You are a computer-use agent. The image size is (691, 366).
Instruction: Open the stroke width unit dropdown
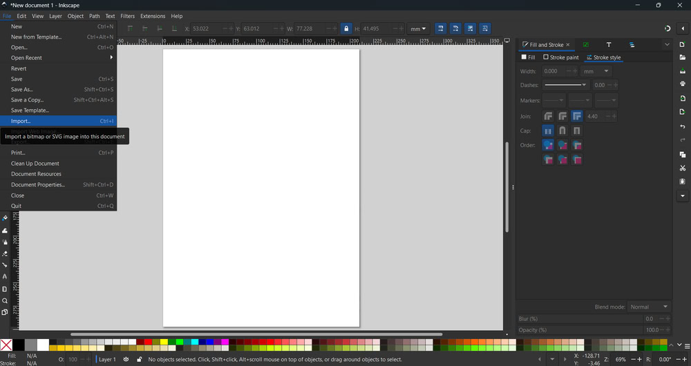596,71
